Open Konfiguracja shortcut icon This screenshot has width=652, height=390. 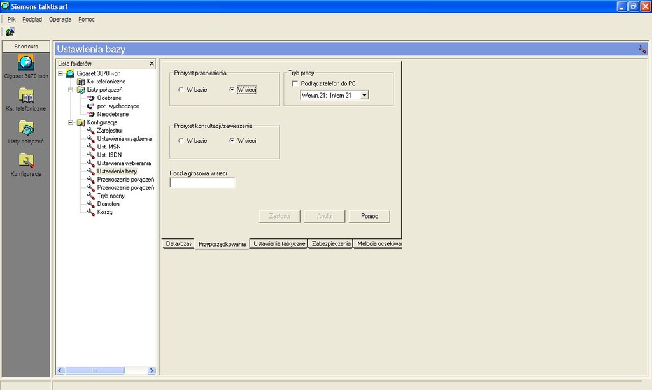point(26,160)
